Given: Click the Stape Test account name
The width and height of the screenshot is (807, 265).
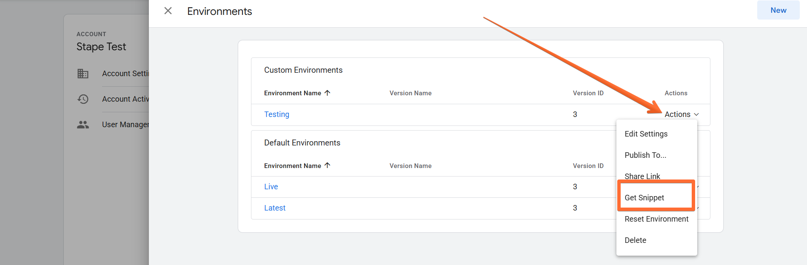Looking at the screenshot, I should [x=101, y=47].
